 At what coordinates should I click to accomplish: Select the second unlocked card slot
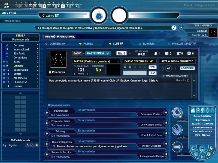click(x=130, y=67)
